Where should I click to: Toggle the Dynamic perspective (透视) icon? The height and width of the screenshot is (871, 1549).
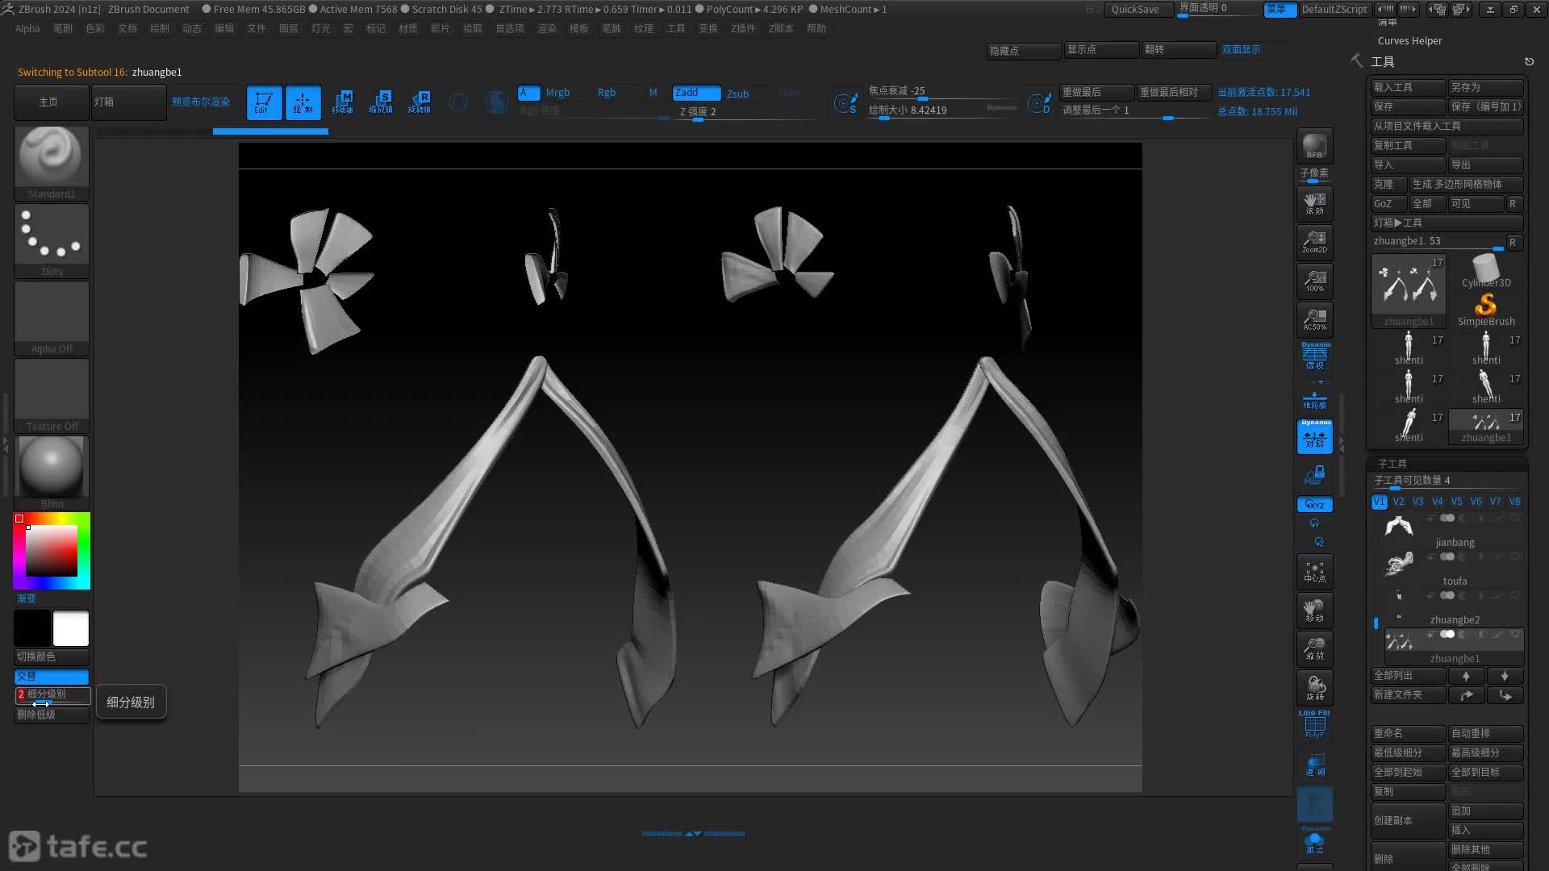click(x=1314, y=357)
